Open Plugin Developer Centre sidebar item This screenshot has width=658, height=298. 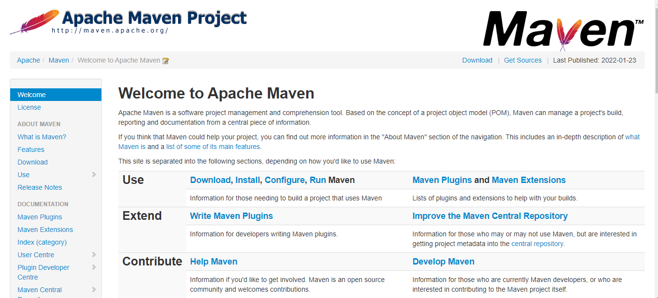pyautogui.click(x=44, y=272)
